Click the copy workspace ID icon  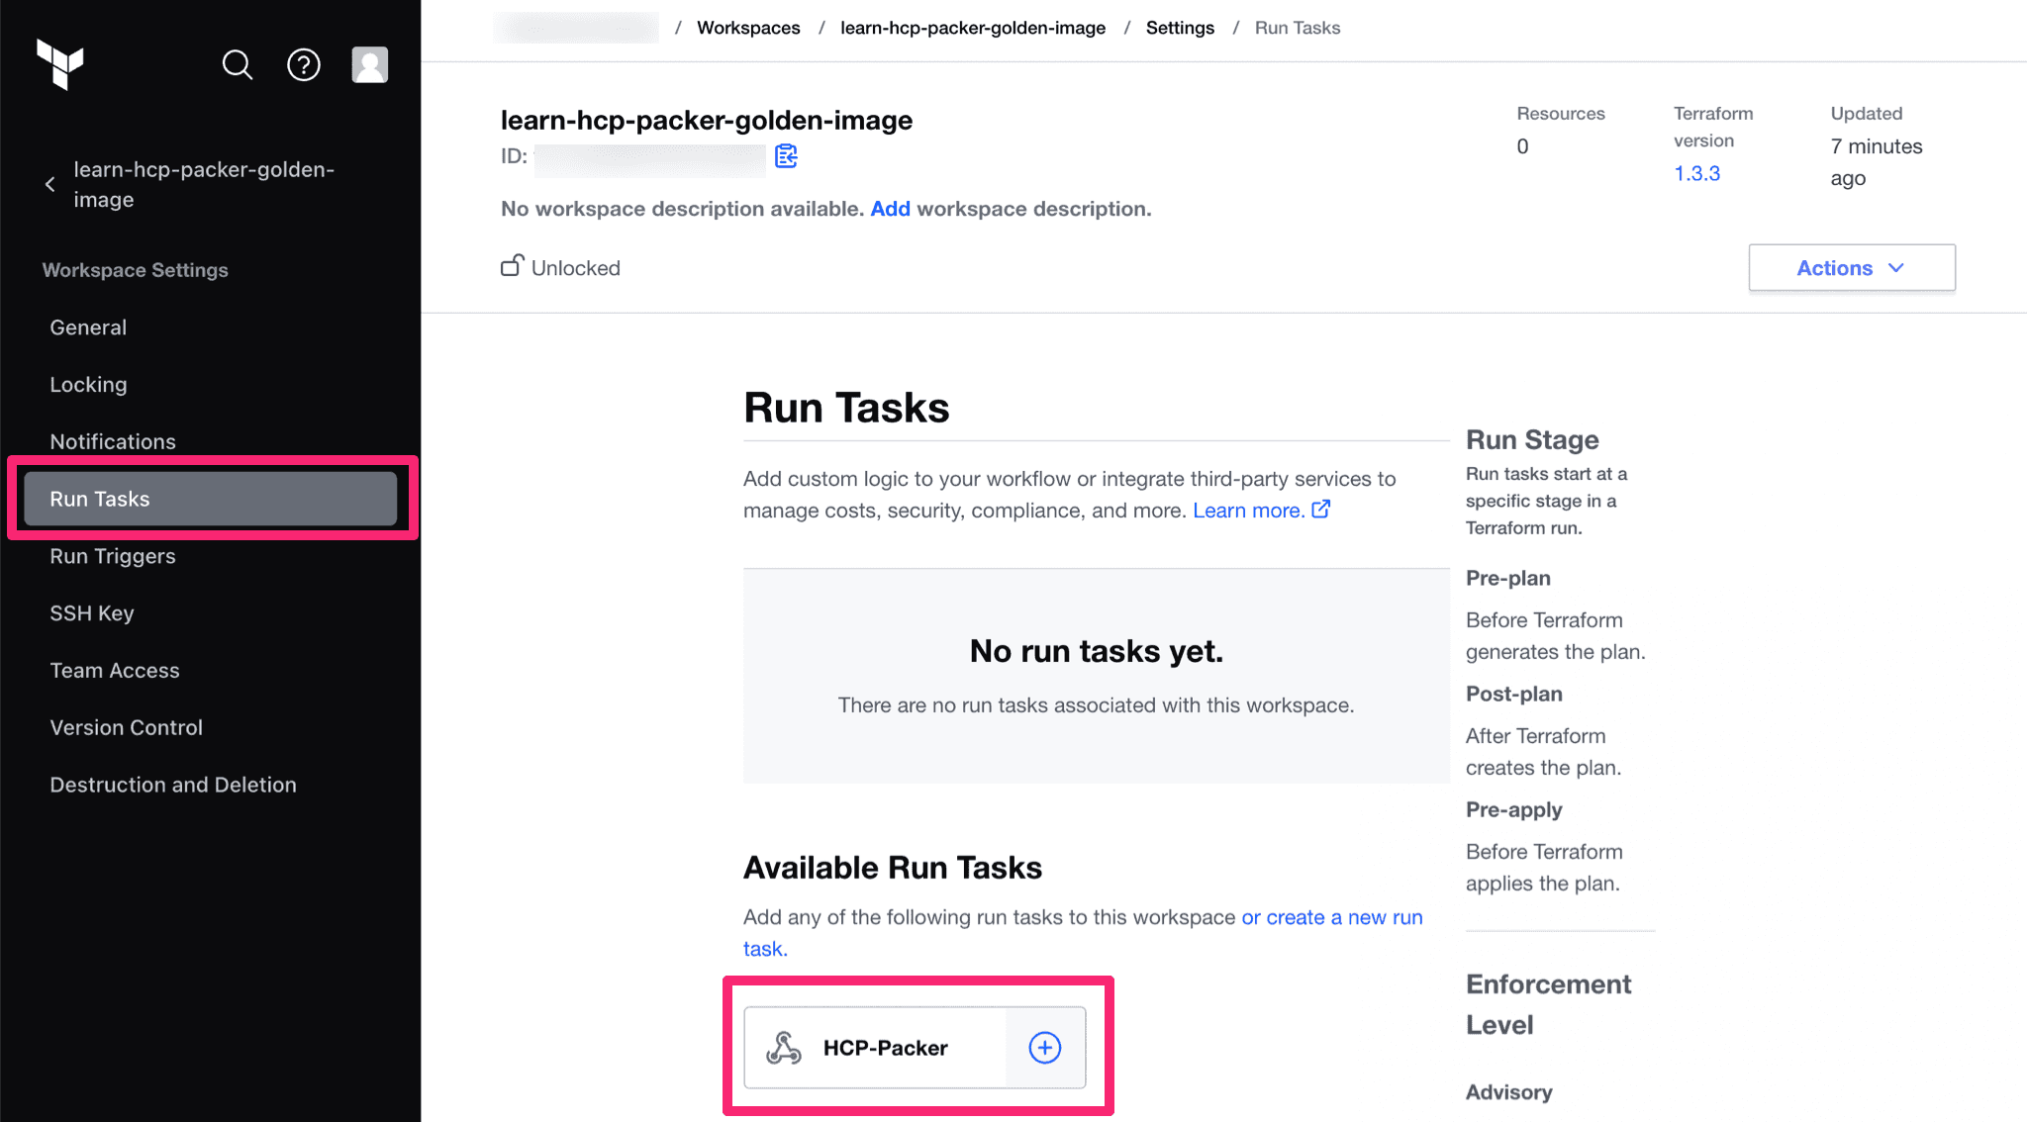(785, 156)
